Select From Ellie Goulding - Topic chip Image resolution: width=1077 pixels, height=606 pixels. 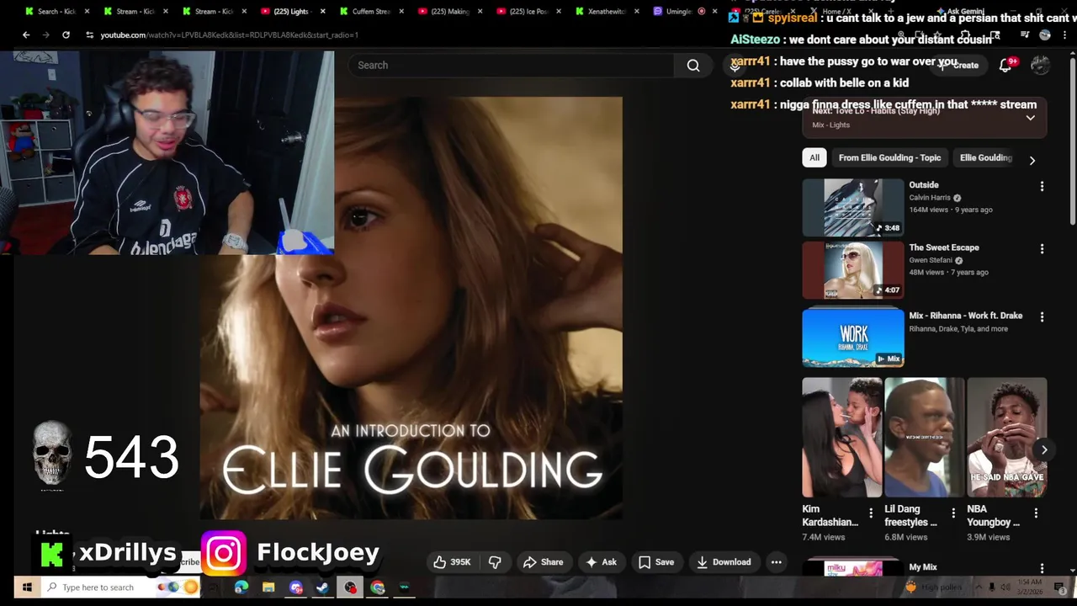click(889, 157)
